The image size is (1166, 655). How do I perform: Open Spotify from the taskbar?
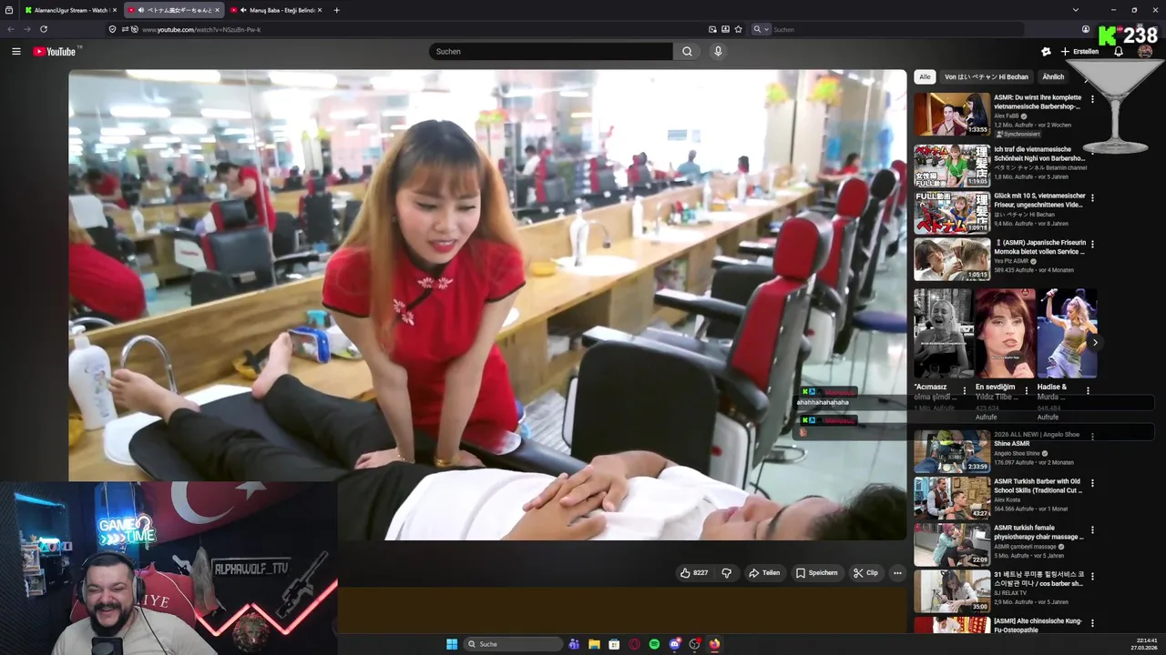pyautogui.click(x=654, y=644)
